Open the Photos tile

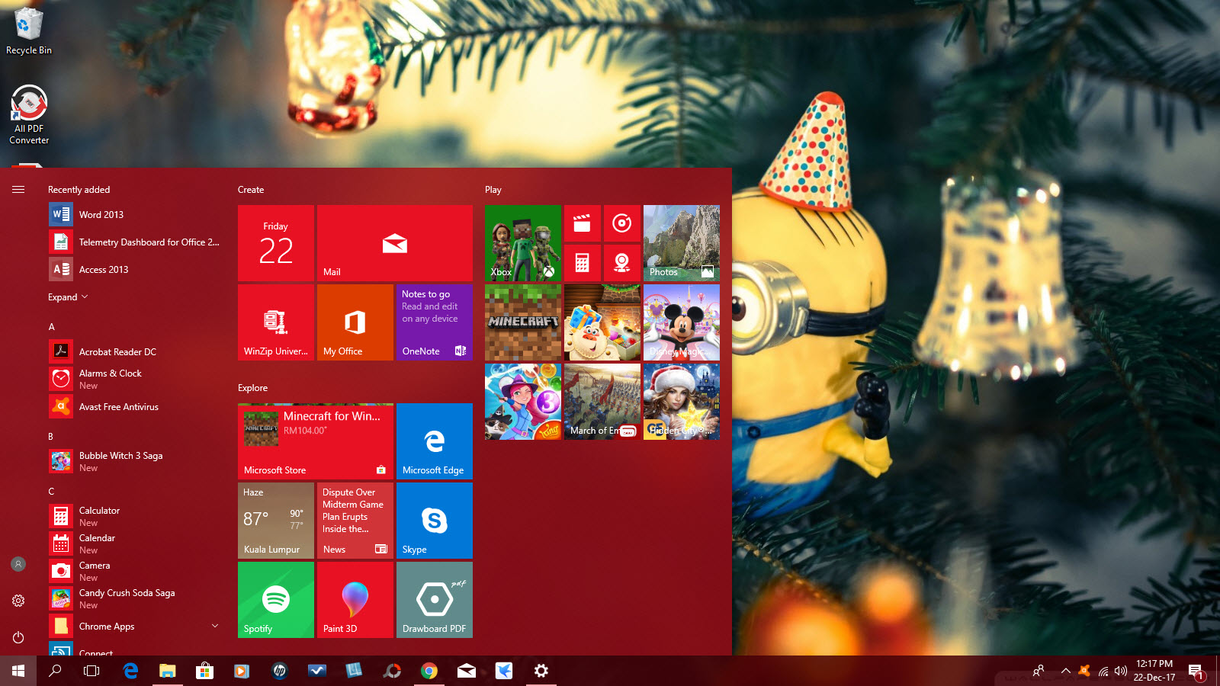click(682, 243)
